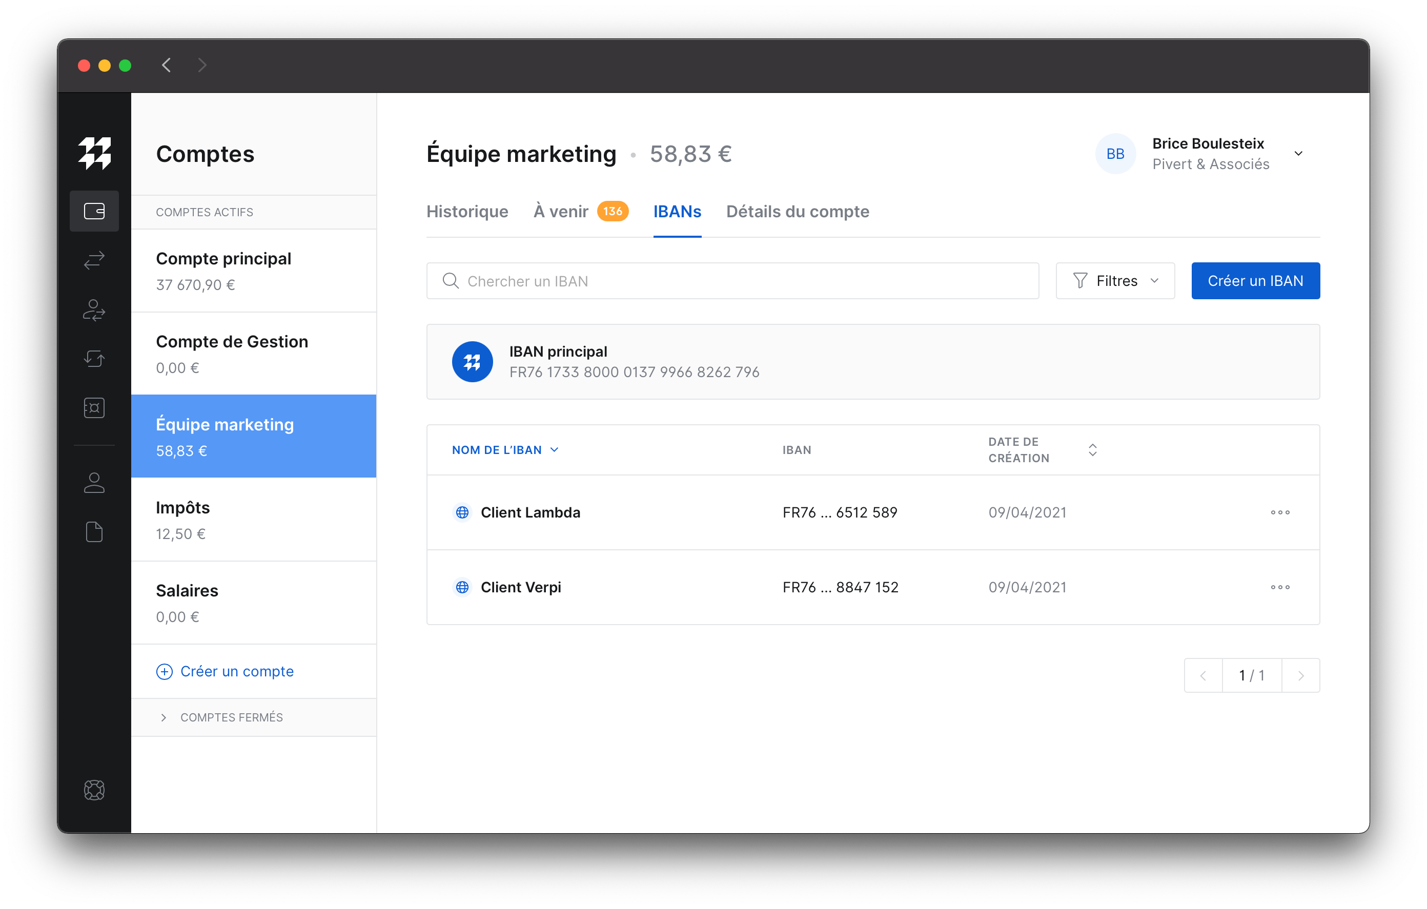Open the recurring transfers loop icon in sidebar

coord(94,358)
